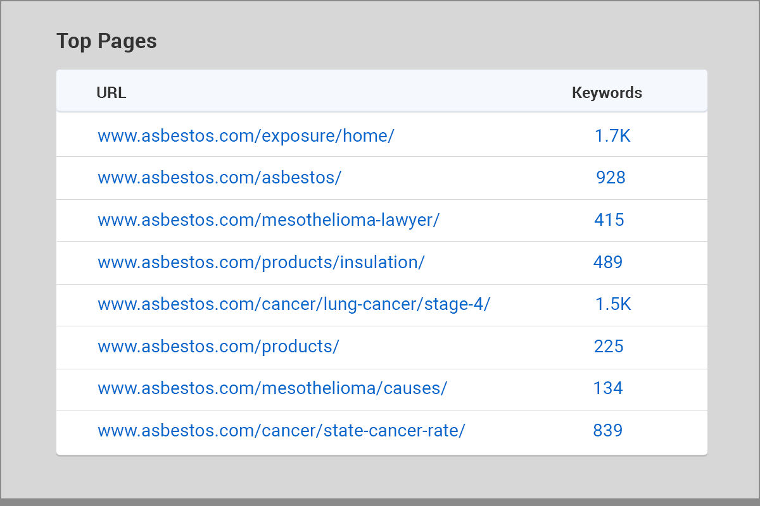Sort by the Keywords column header

click(607, 93)
